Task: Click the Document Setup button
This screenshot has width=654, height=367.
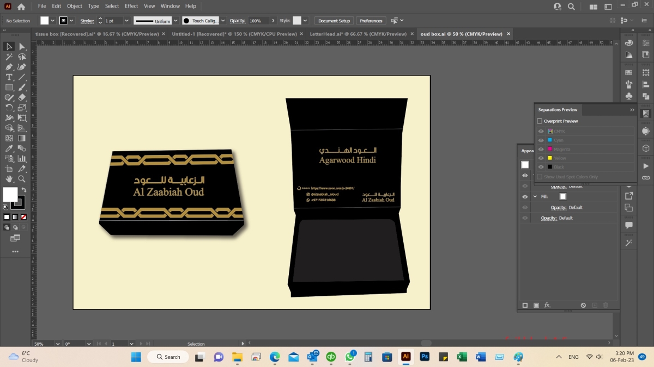Action: pos(334,20)
